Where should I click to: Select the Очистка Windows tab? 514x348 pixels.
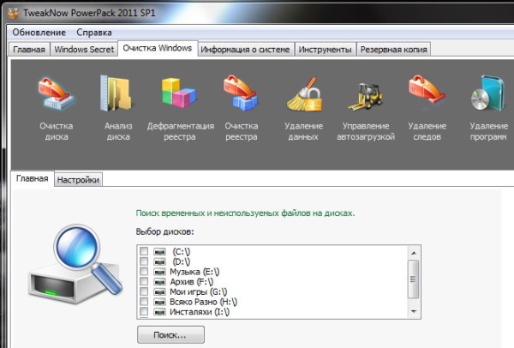158,48
